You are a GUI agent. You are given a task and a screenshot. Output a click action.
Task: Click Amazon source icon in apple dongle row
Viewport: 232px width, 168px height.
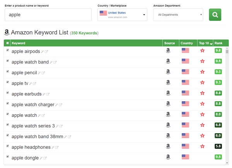(x=168, y=157)
